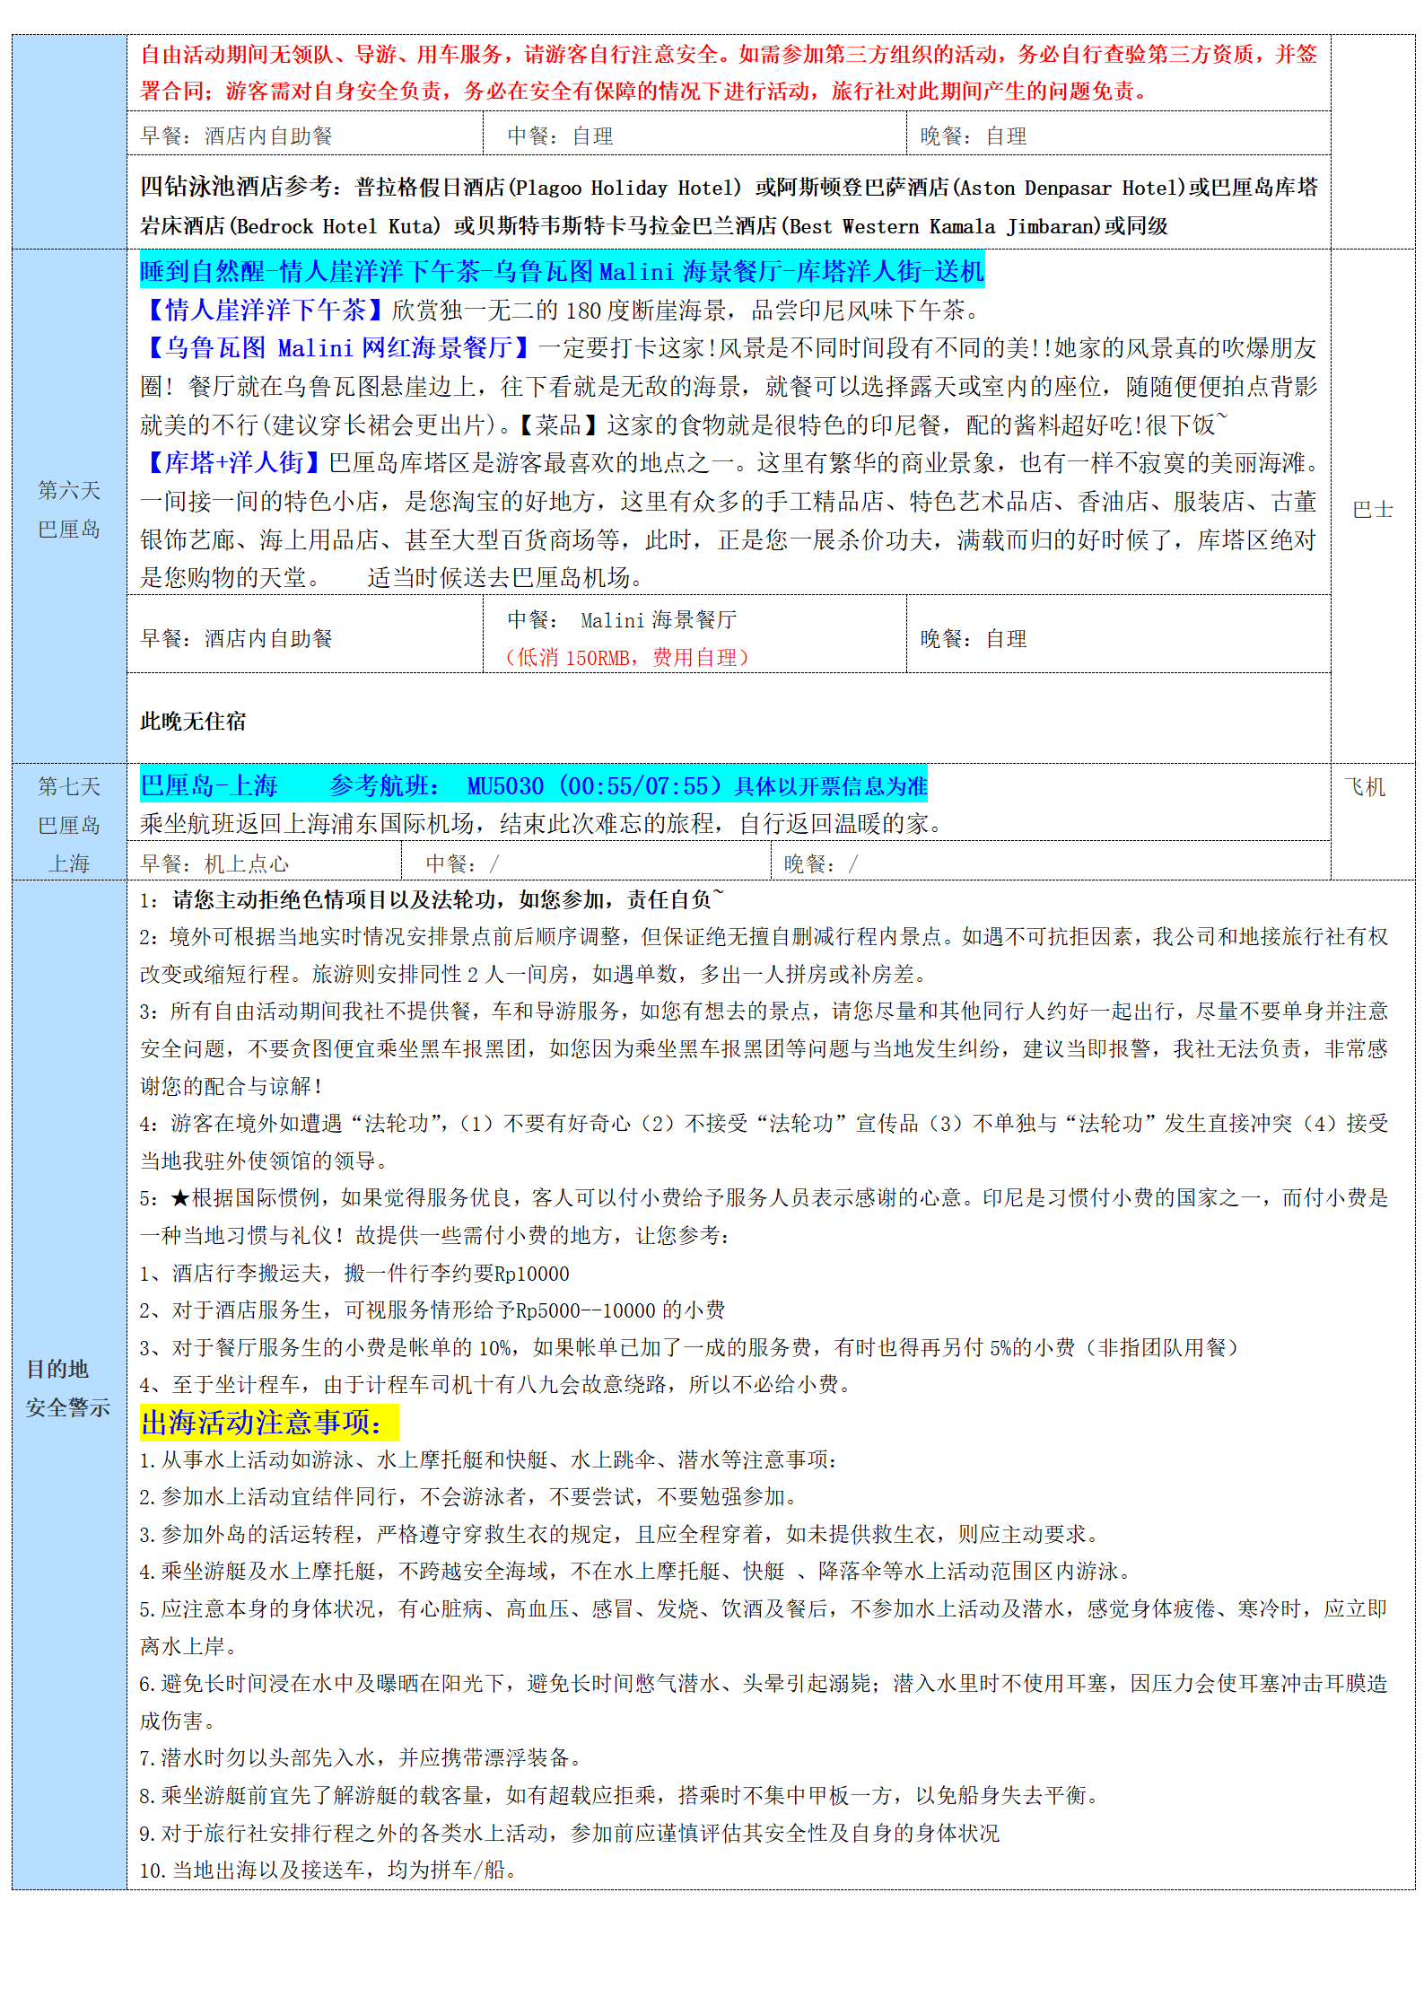Click the 中餐 Malini 海景餐厅 meal cell

[622, 620]
